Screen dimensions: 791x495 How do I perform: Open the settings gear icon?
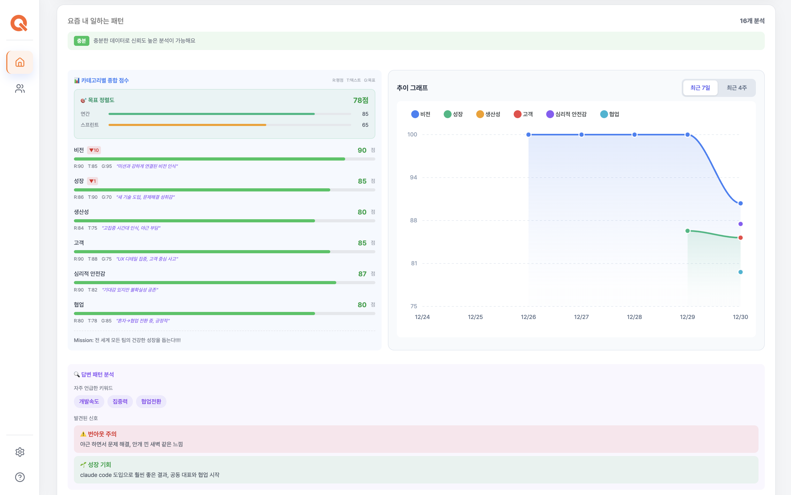click(x=20, y=452)
